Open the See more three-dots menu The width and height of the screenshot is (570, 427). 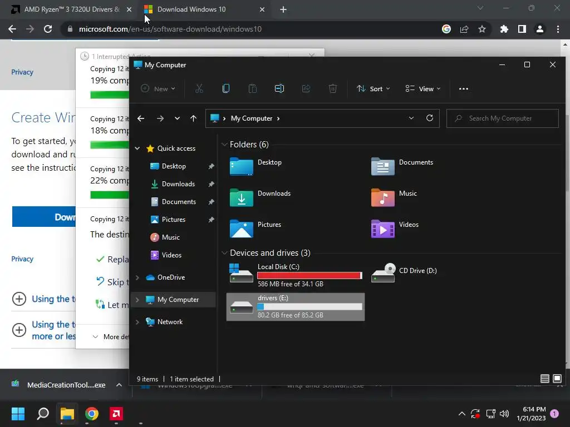click(464, 88)
